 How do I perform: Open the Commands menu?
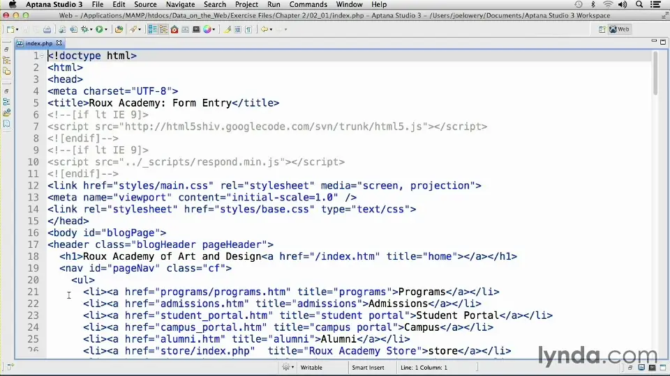[x=308, y=5]
